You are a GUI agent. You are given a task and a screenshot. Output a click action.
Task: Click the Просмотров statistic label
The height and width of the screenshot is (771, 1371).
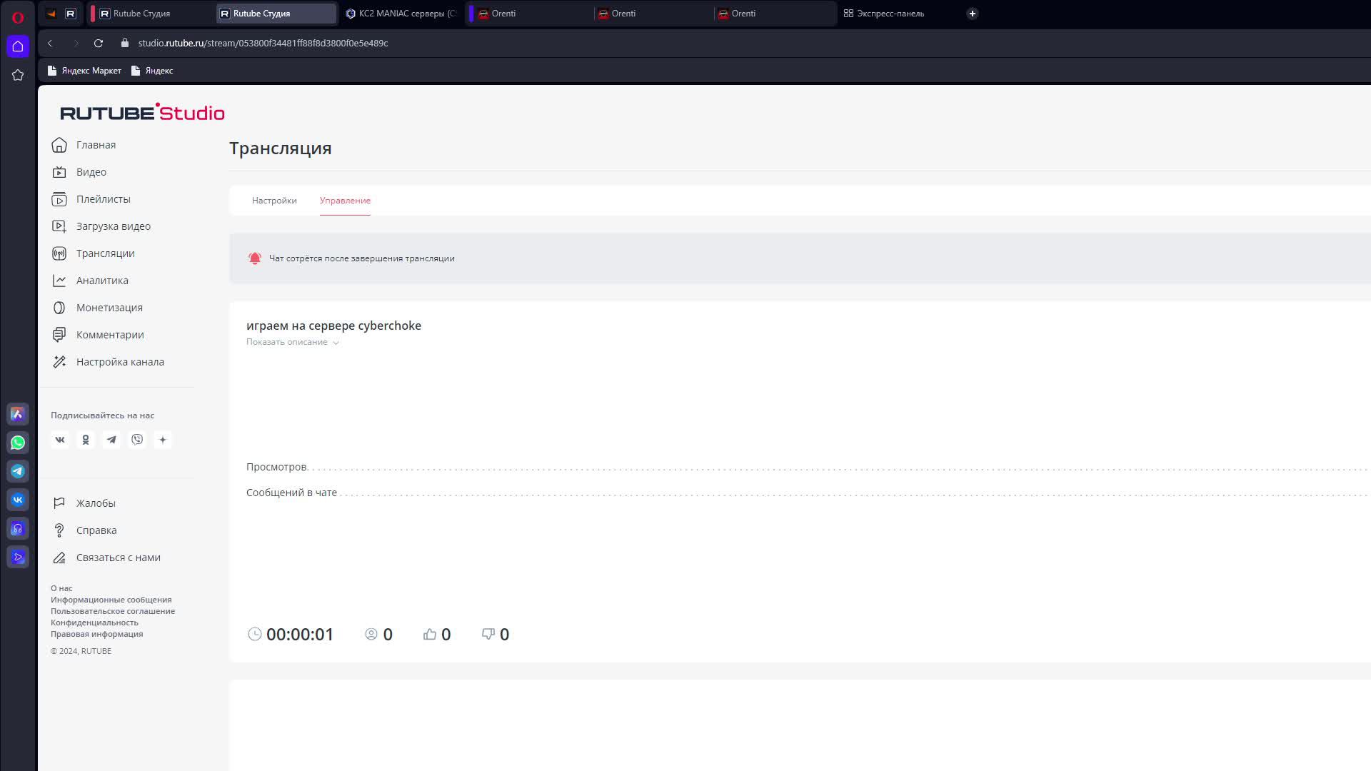click(x=276, y=467)
